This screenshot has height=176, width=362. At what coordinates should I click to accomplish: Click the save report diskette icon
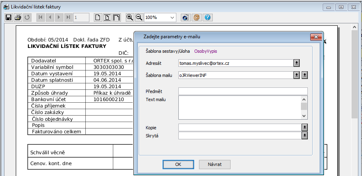8,17
